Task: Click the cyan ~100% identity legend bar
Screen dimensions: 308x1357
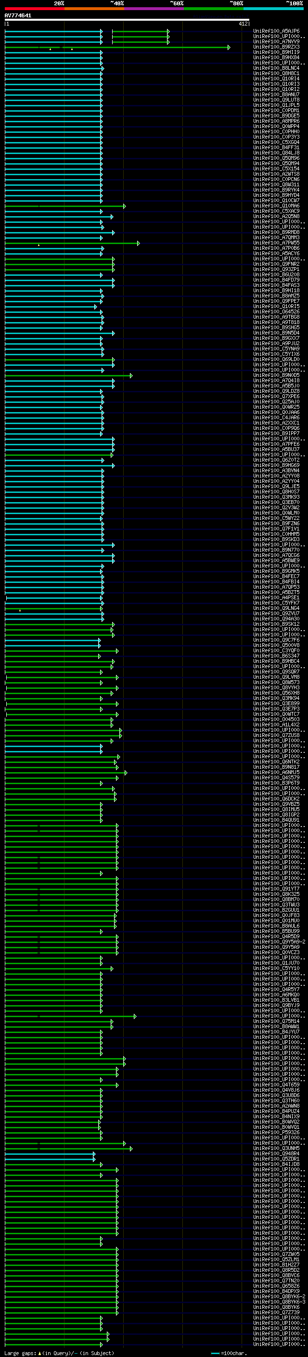Action: pyautogui.click(x=273, y=9)
